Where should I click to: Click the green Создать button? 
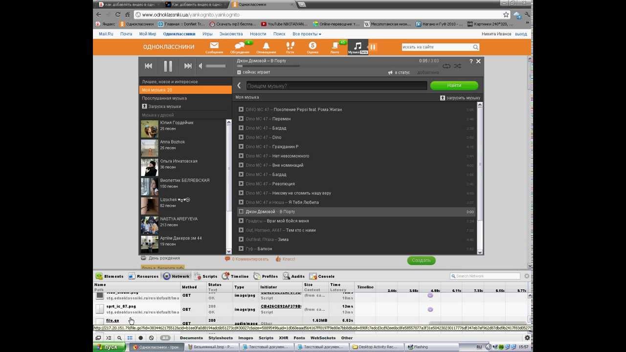421,260
